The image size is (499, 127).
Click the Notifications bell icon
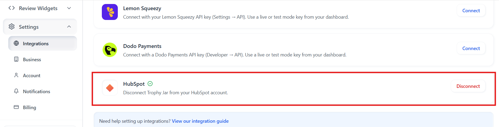tap(16, 91)
